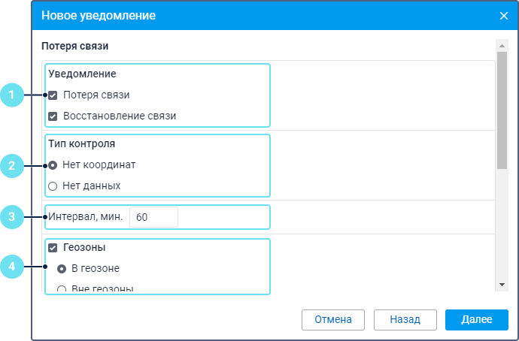Viewport: 519px width, 341px height.
Task: Click the scrollbar down arrow
Action: [x=502, y=285]
